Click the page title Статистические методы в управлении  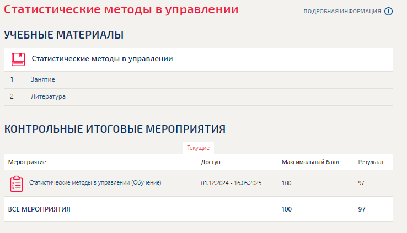(x=121, y=9)
